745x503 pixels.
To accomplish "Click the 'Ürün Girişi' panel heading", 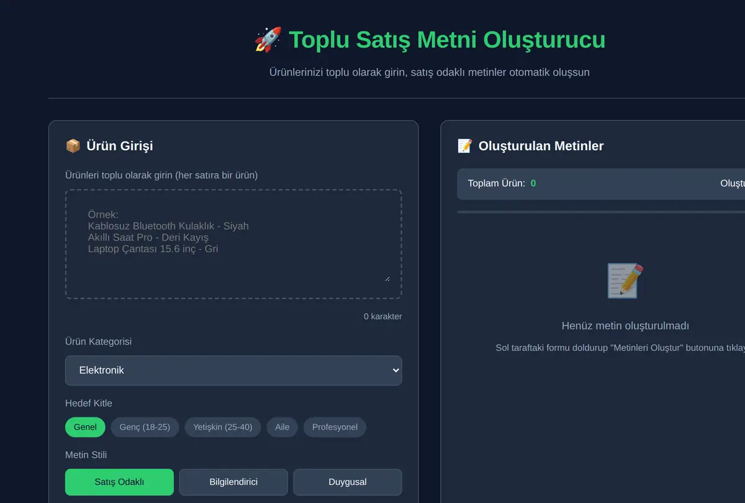I will [x=120, y=146].
